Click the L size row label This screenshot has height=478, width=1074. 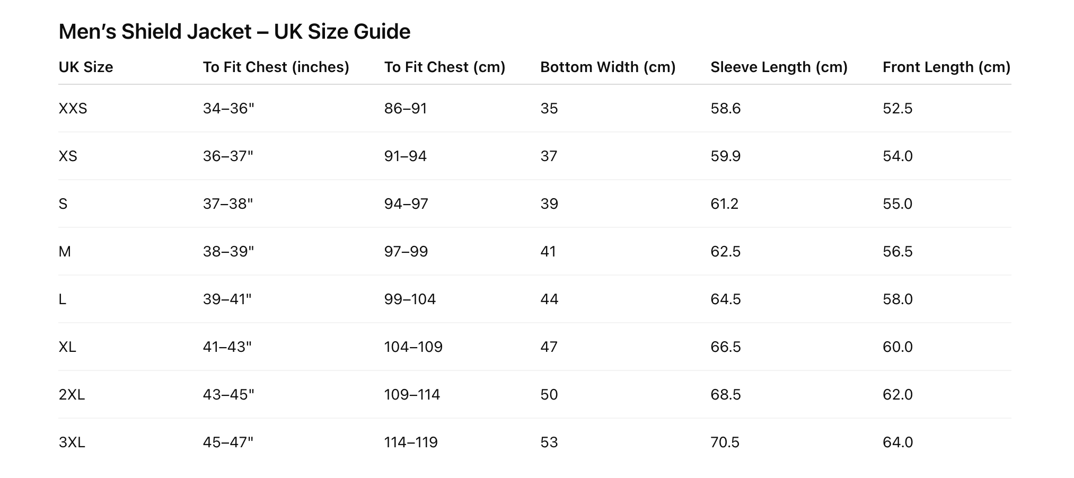[63, 299]
